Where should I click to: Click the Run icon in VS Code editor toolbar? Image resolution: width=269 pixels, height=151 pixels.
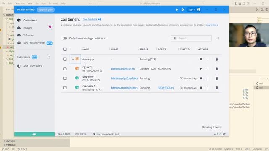point(257,10)
